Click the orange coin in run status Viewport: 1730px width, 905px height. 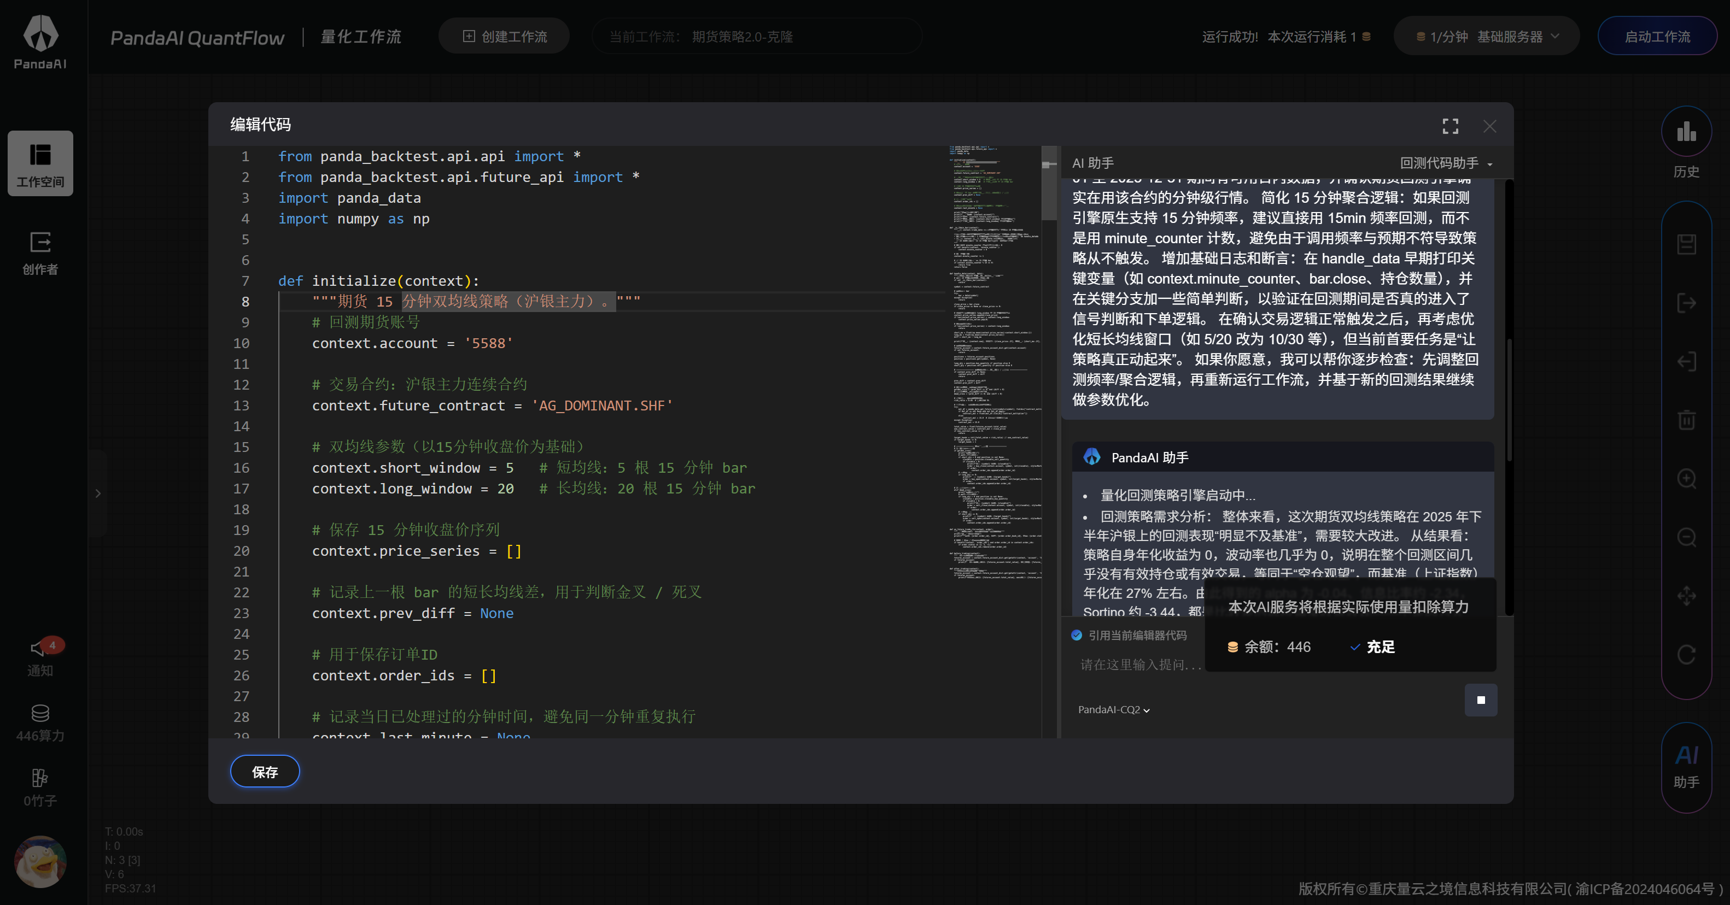coord(1366,37)
